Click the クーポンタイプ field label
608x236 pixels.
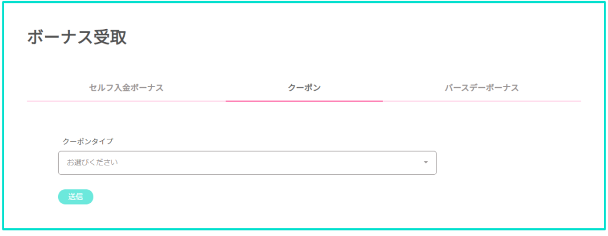tap(88, 142)
